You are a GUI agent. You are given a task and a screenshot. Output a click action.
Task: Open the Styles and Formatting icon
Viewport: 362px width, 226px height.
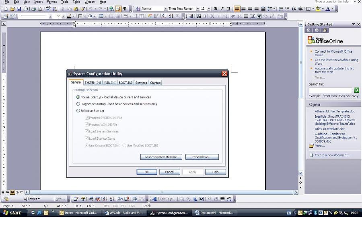138,9
